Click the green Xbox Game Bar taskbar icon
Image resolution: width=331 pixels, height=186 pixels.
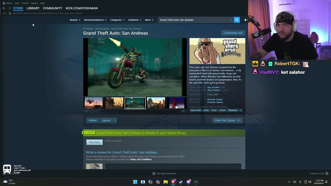click(196, 182)
